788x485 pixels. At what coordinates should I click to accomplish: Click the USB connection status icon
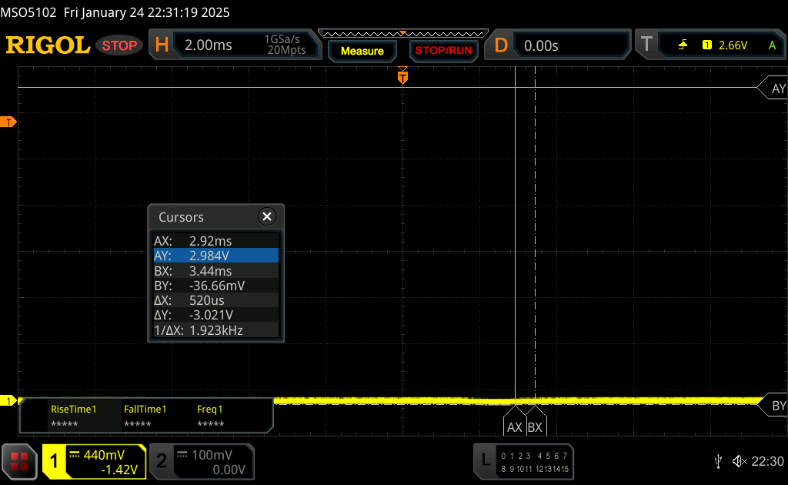tap(718, 461)
